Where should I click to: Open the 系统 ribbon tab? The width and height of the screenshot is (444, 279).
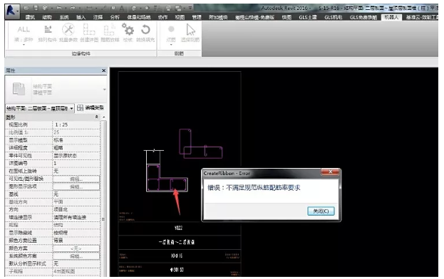pyautogui.click(x=64, y=18)
